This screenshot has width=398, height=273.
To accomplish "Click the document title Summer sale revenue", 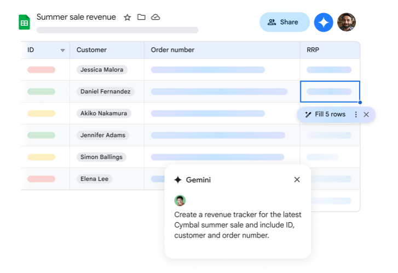I will 76,17.
